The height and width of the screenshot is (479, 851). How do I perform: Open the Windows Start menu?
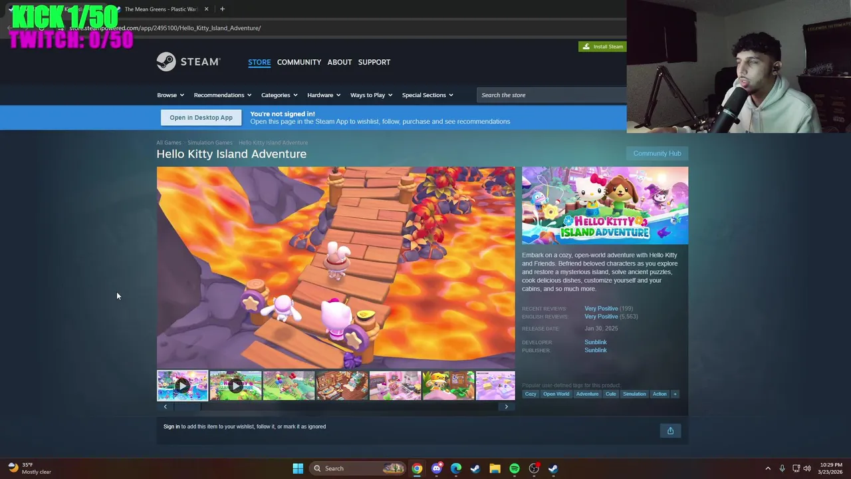coord(298,468)
